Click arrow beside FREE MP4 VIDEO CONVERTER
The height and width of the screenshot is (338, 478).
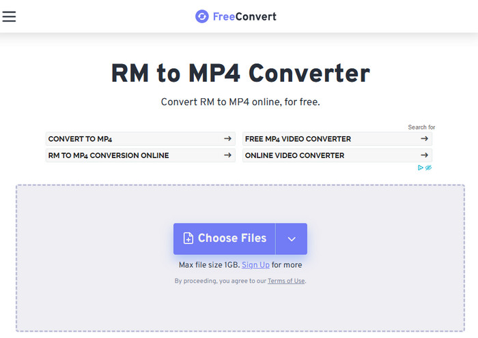[424, 139]
